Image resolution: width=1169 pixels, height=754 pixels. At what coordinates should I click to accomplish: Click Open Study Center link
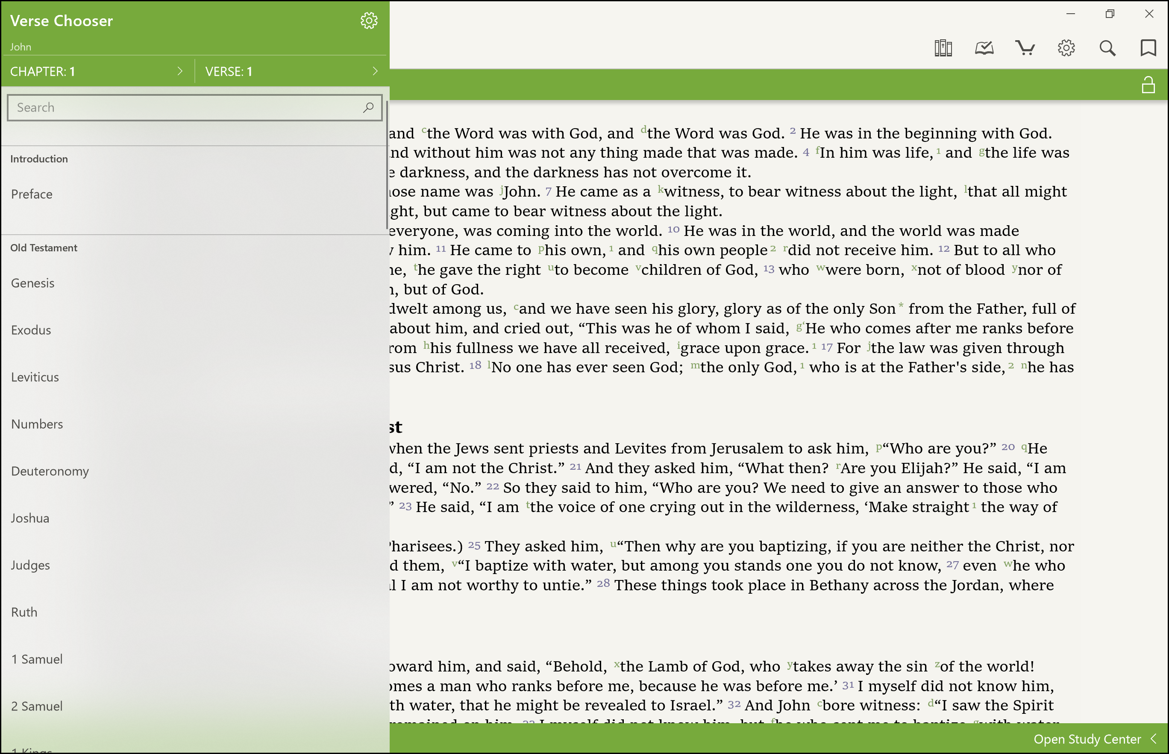pyautogui.click(x=1087, y=739)
